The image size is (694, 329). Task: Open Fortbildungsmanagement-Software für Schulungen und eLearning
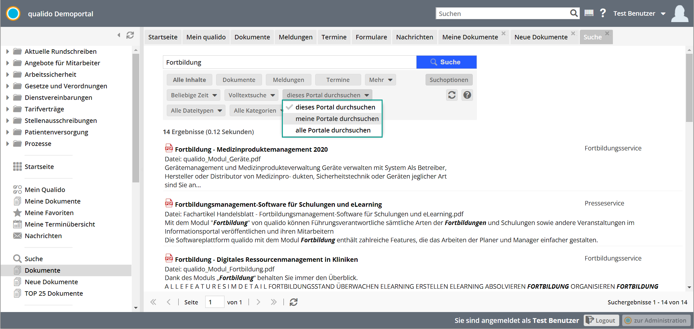tap(278, 205)
